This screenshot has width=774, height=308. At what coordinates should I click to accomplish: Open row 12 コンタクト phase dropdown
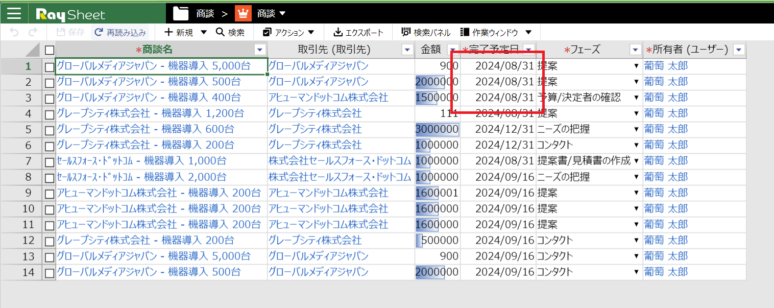click(636, 240)
